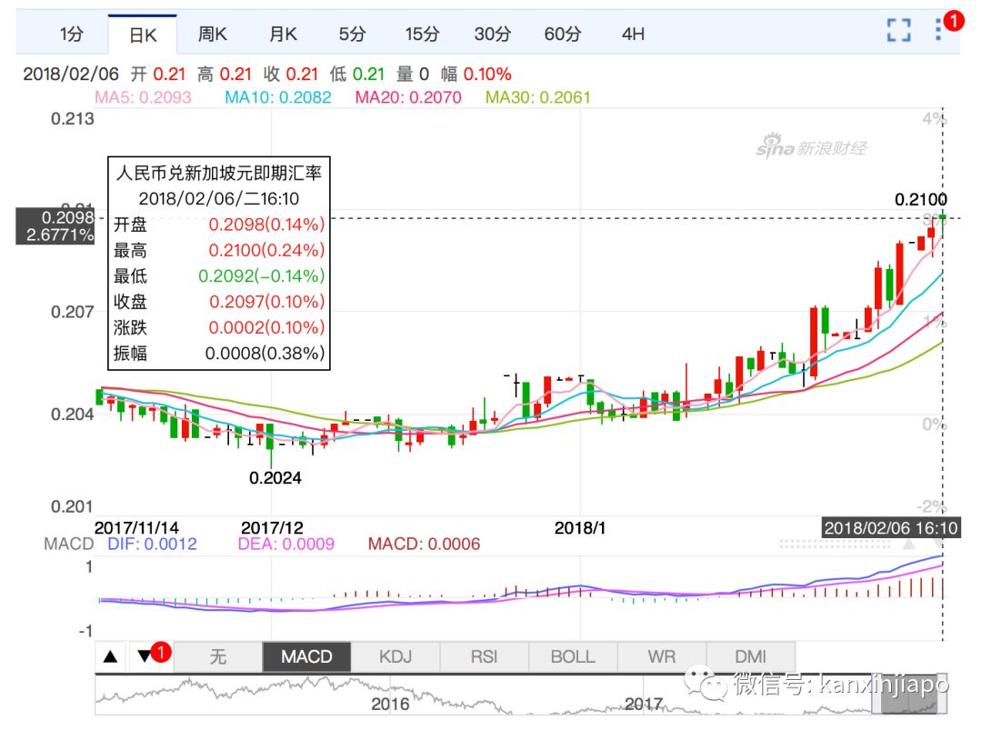Click the down triangle with red badge
982x730 pixels.
coord(144,656)
